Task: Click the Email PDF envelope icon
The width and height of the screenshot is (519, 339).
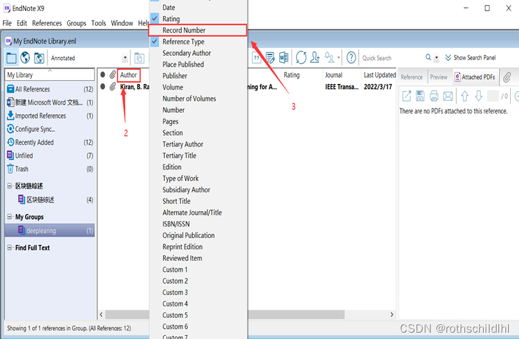Action: (x=448, y=96)
